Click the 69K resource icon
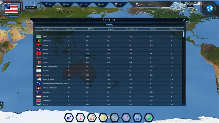219x123 pixels. point(64,4)
